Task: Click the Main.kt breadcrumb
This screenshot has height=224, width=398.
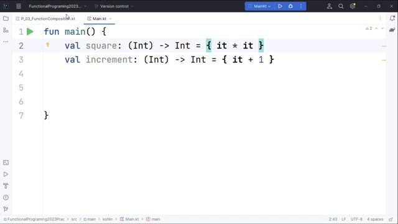Action: click(x=129, y=219)
